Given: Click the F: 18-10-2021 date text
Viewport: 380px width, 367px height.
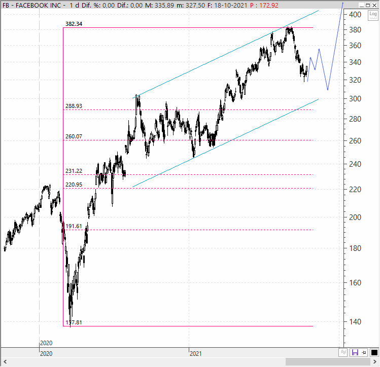Looking at the screenshot, I should (227, 5).
